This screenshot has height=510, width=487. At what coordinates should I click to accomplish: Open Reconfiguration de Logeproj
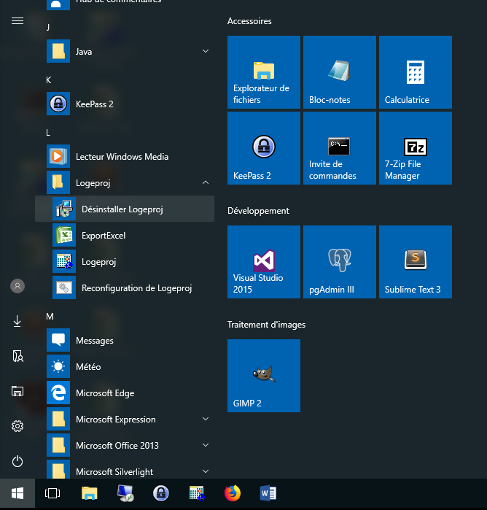(x=125, y=288)
